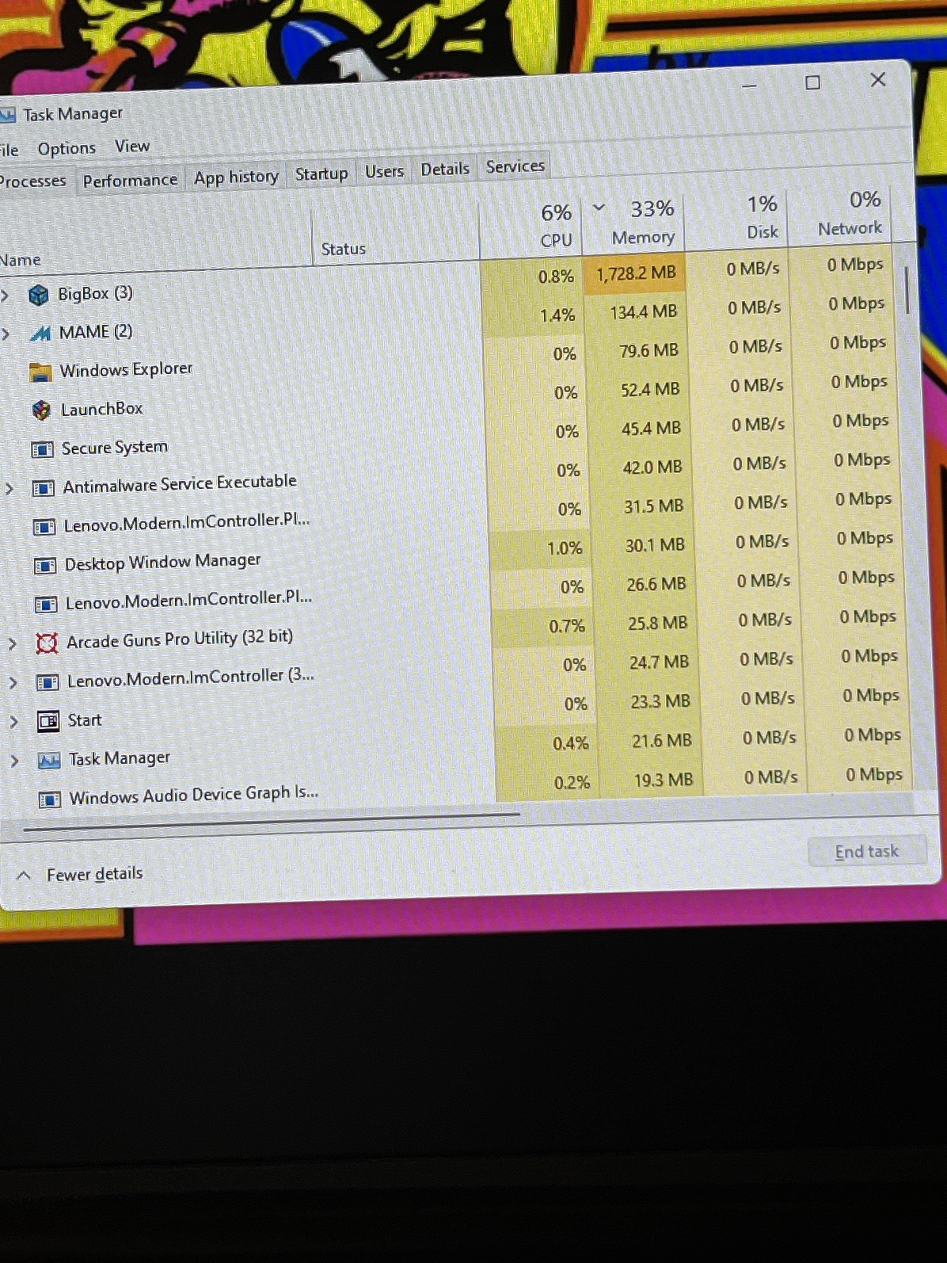Expand the Task Manager process group
947x1263 pixels.
tap(15, 761)
